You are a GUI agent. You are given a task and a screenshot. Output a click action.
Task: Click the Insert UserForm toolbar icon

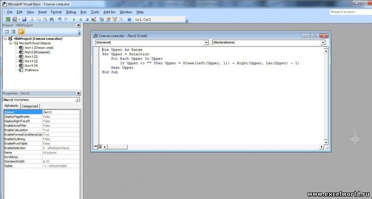15,19
